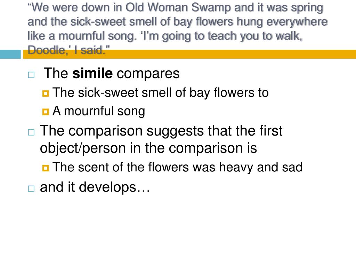356x267 pixels.
Task: Click the line 'object/person in the comparison is'
Action: click(148, 148)
